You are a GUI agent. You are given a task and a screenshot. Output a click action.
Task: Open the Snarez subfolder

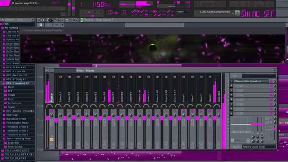click(11, 107)
